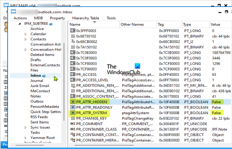Viewport: 232px width, 149px height.
Task: Click the I2 type icon of 0x68CB0002
Action: (x=73, y=41)
